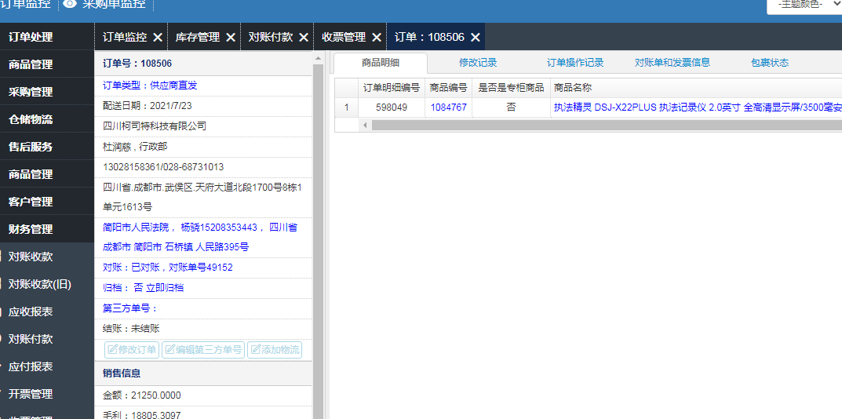842x419 pixels.
Task: Open the 包裹状态 tab
Action: [x=770, y=63]
